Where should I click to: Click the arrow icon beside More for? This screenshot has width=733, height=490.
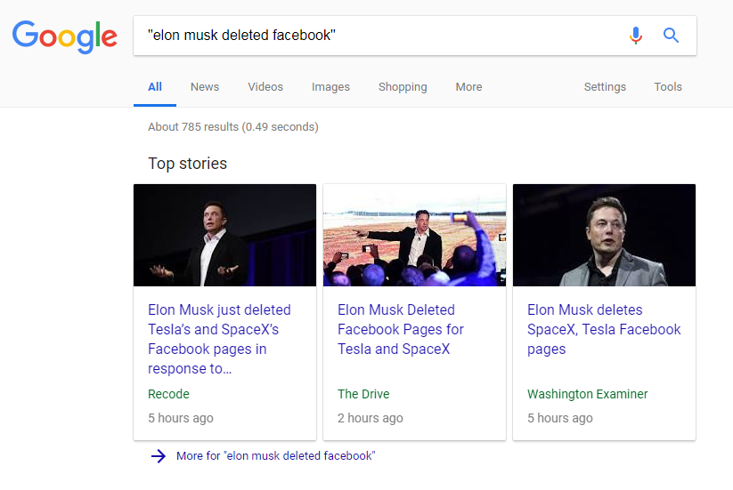159,456
